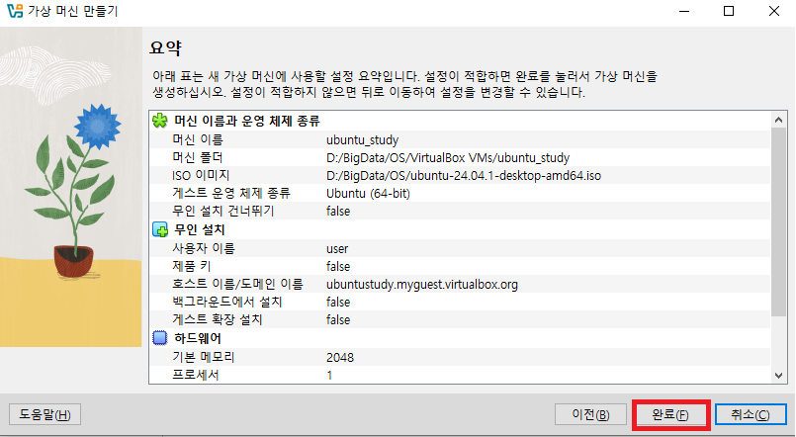
Task: Select the 호스트 이름/도메인 이름 label
Action: (237, 284)
